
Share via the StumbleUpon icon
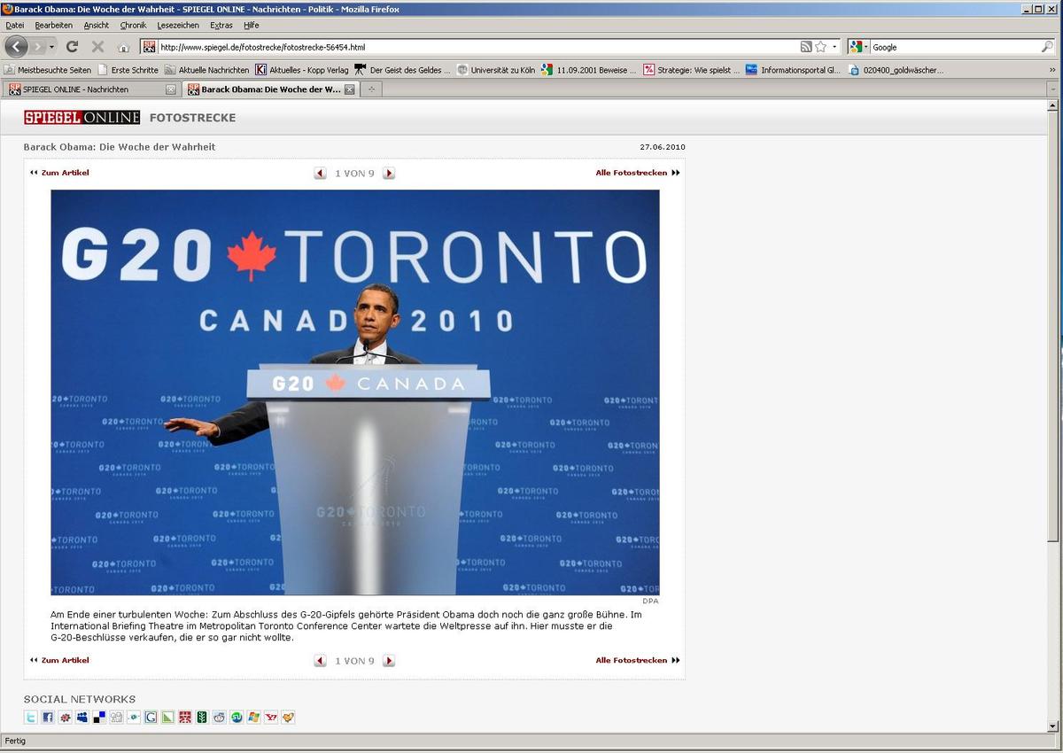coord(237,718)
